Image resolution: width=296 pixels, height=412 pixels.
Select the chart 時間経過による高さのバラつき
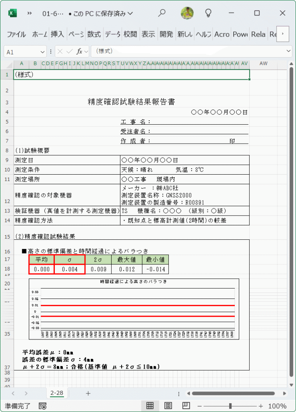point(134,309)
